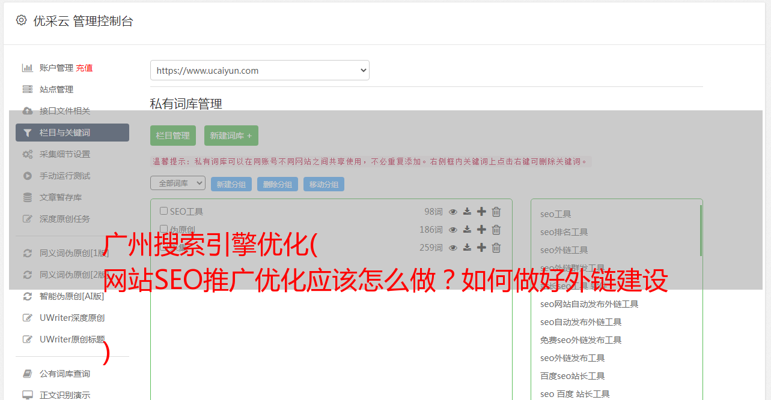Viewport: 771px width, 400px height.
Task: Download the 259词 word library
Action: (467, 248)
